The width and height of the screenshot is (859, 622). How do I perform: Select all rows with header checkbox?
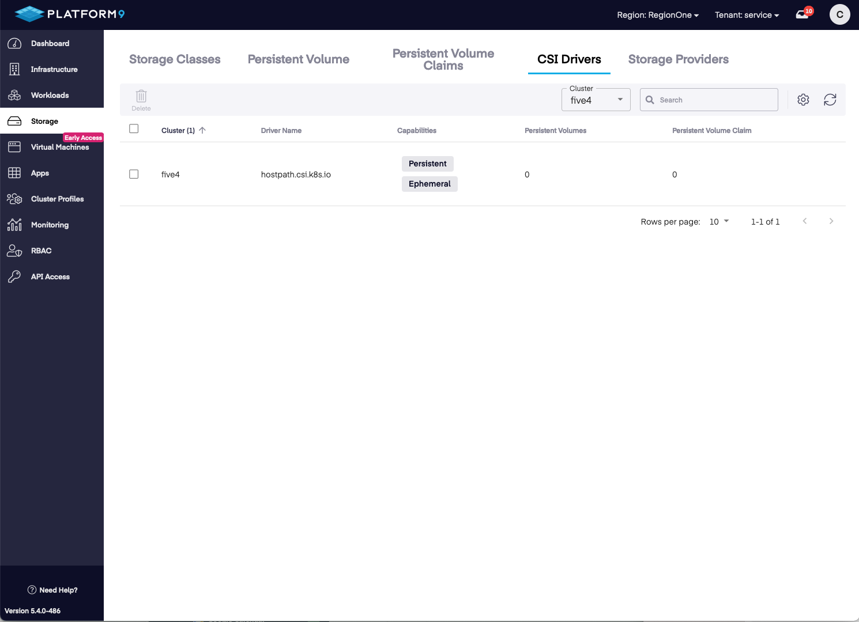point(134,129)
